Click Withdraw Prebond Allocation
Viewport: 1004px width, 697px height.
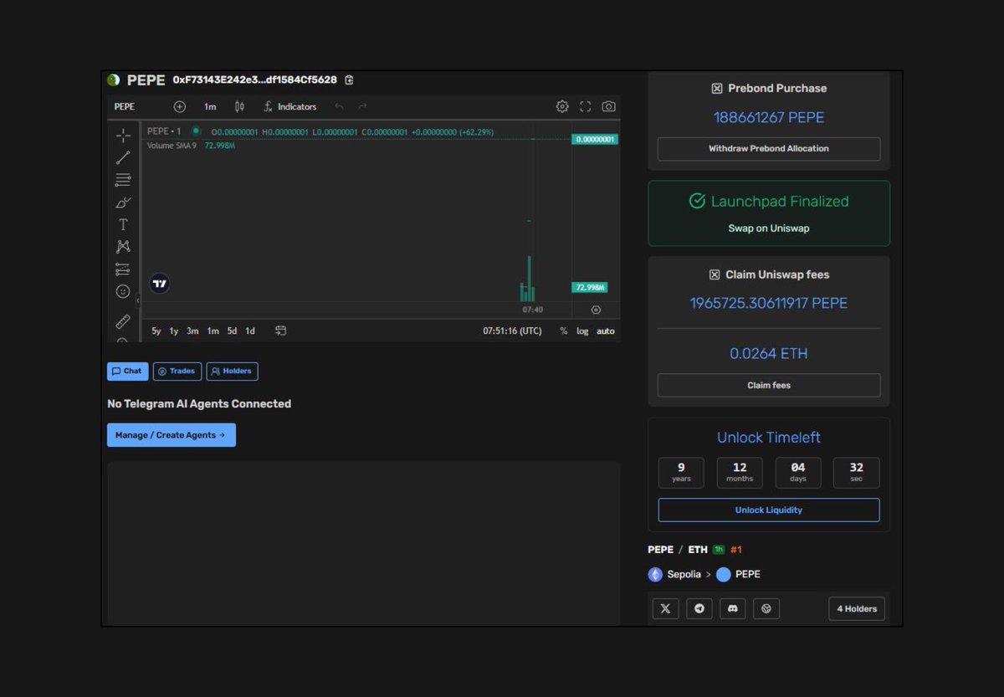pyautogui.click(x=769, y=149)
